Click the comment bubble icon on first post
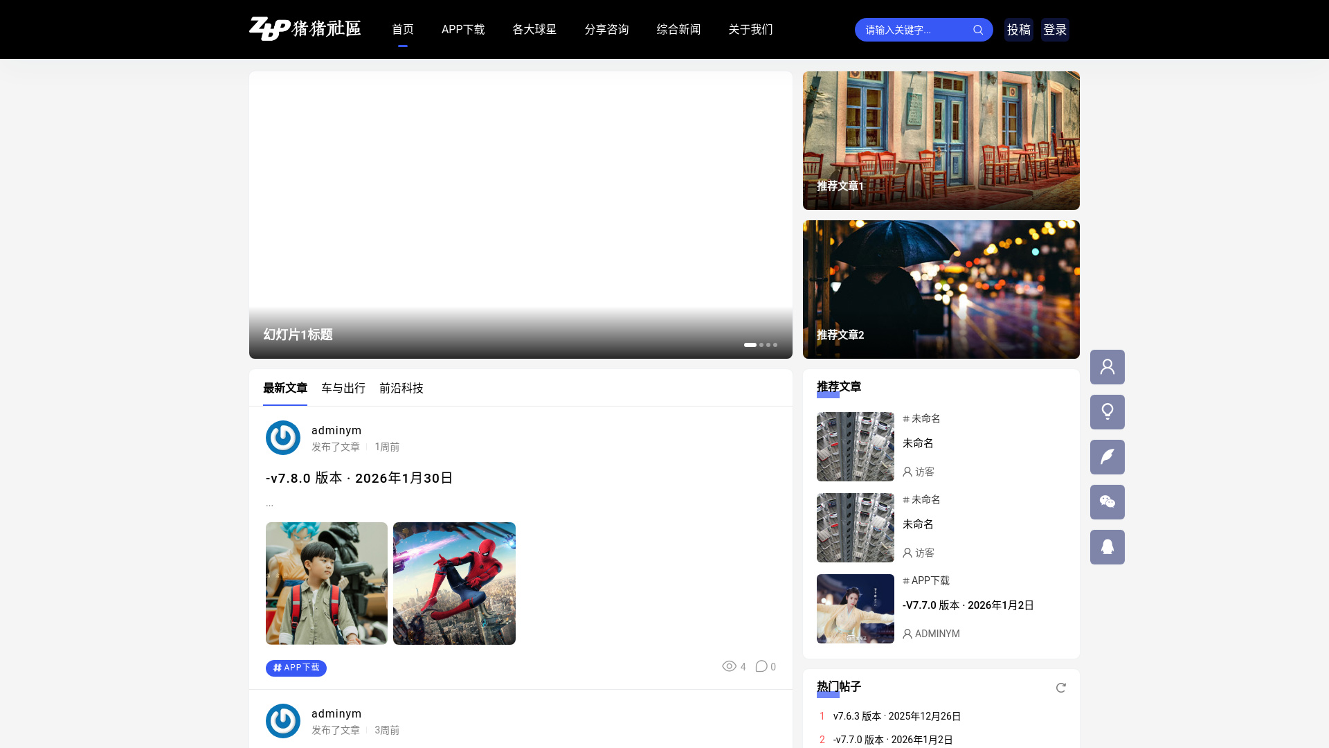This screenshot has width=1329, height=748. click(x=761, y=666)
